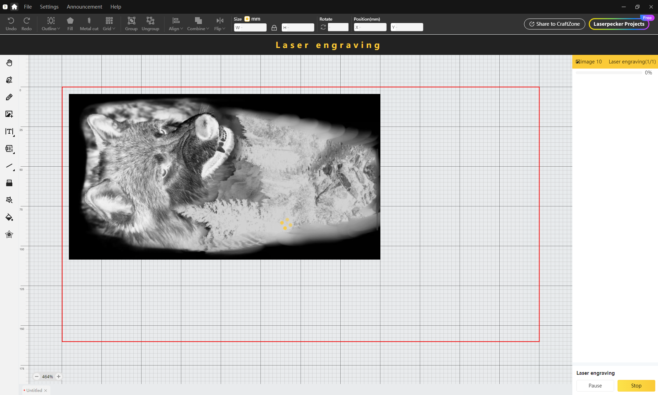
Task: Click the X position input field
Action: [370, 27]
